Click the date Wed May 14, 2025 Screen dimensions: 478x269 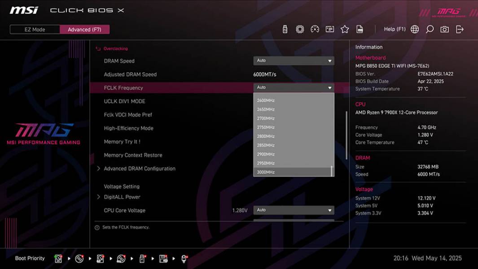coord(437,258)
